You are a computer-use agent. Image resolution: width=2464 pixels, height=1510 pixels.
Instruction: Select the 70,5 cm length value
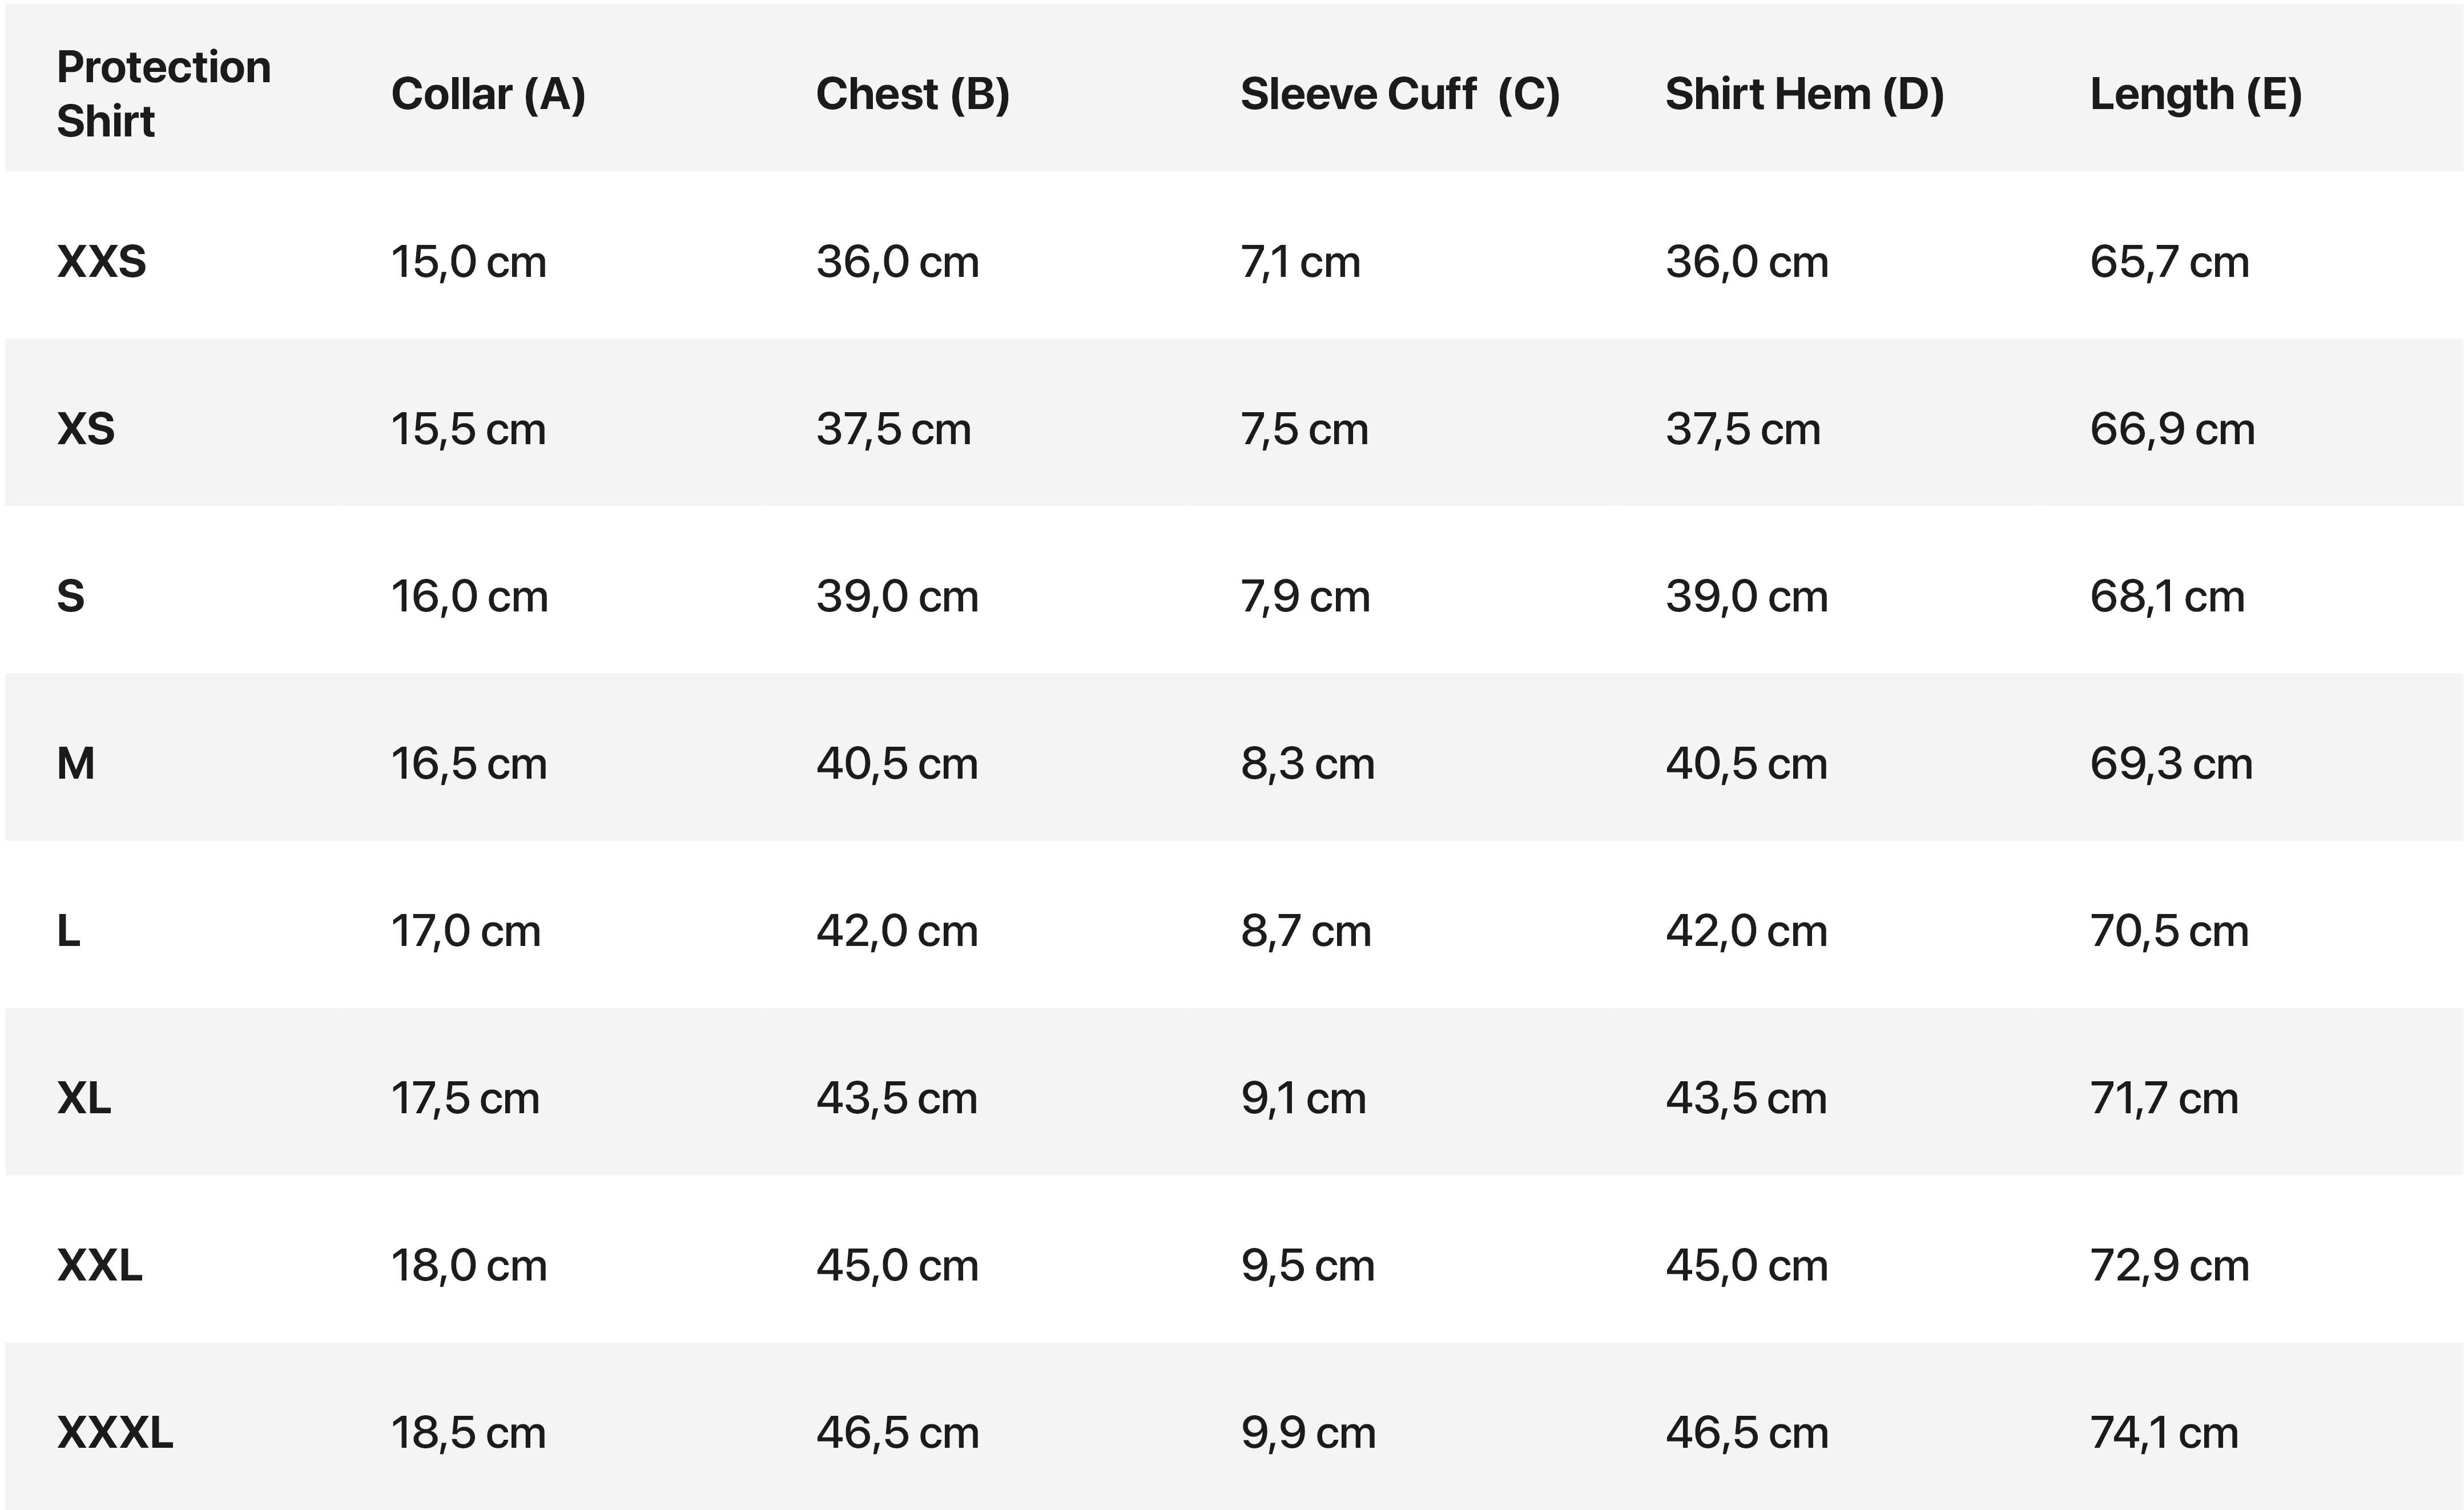(2169, 931)
